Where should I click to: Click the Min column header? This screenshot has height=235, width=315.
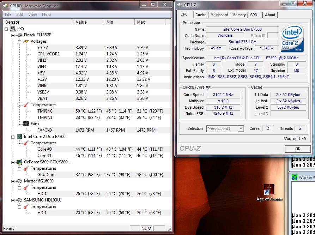119,22
